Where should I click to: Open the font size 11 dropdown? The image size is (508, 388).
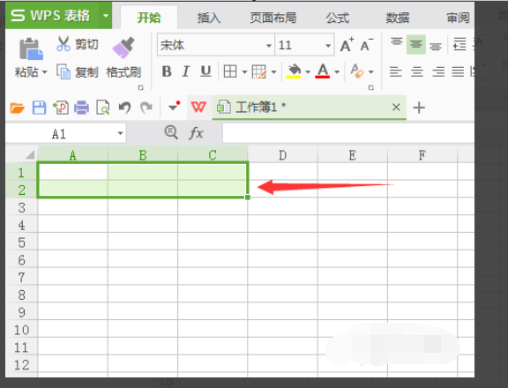(328, 46)
